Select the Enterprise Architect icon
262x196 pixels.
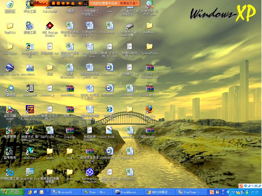click(90, 173)
